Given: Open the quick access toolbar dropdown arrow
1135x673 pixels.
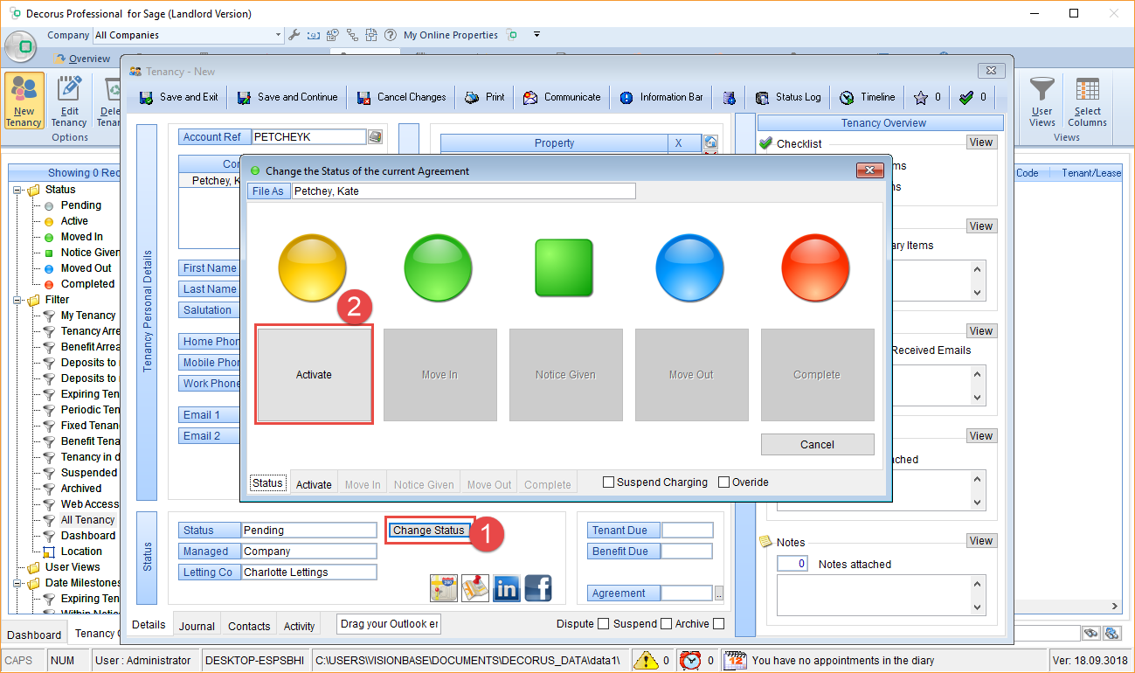Looking at the screenshot, I should (536, 35).
